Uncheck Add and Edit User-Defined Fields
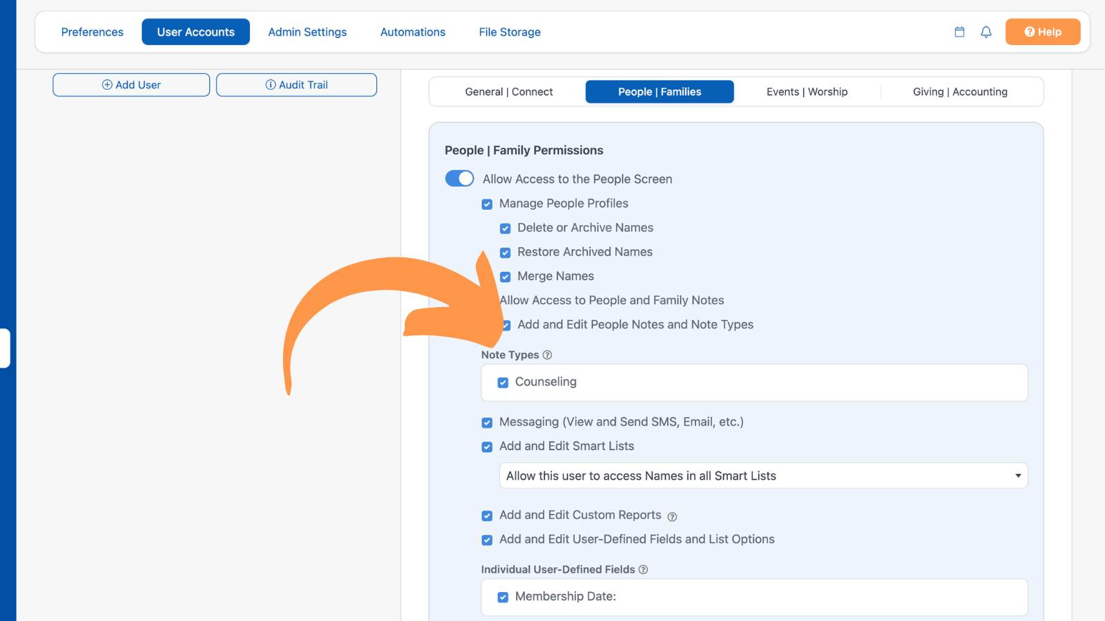This screenshot has height=621, width=1105. pos(487,540)
